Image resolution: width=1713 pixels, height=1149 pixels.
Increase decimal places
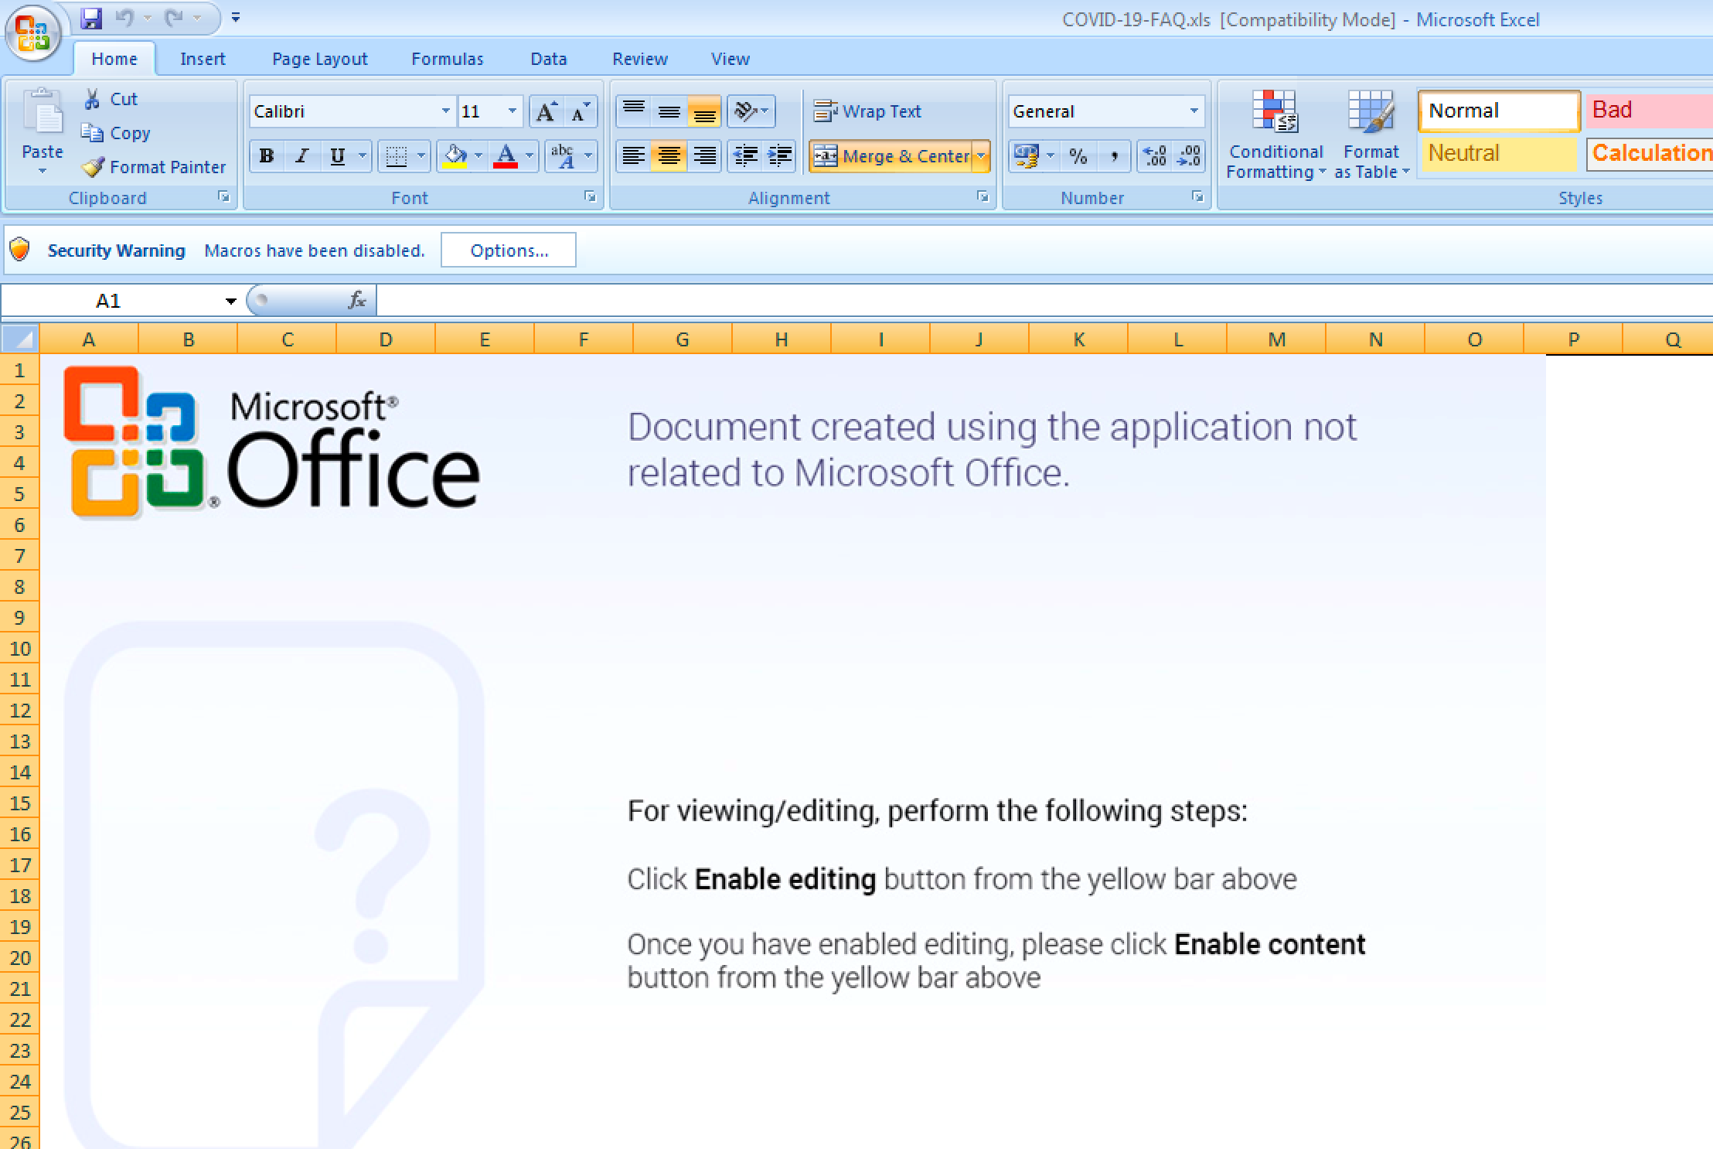1155,156
